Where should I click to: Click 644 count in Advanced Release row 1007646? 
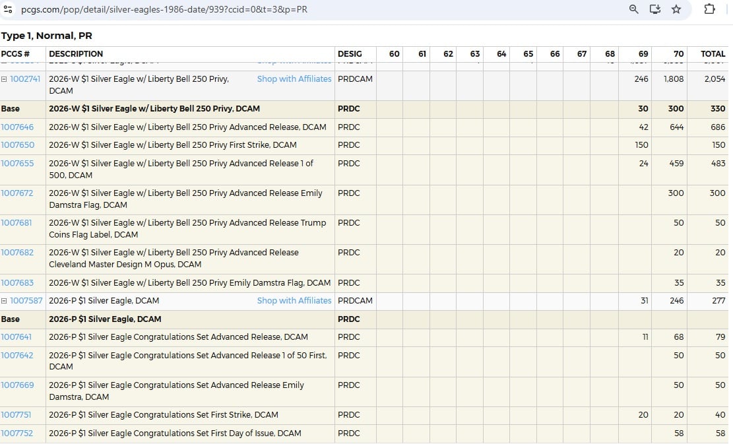pos(676,127)
